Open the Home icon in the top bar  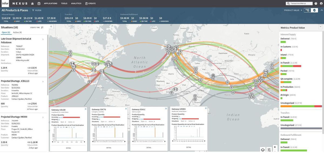[32, 4]
